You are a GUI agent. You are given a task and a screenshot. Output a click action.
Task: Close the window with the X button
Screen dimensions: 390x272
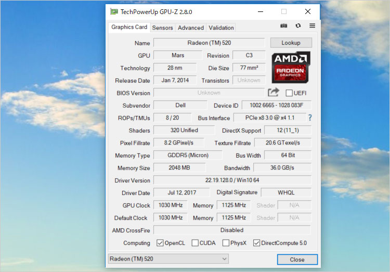pyautogui.click(x=308, y=11)
